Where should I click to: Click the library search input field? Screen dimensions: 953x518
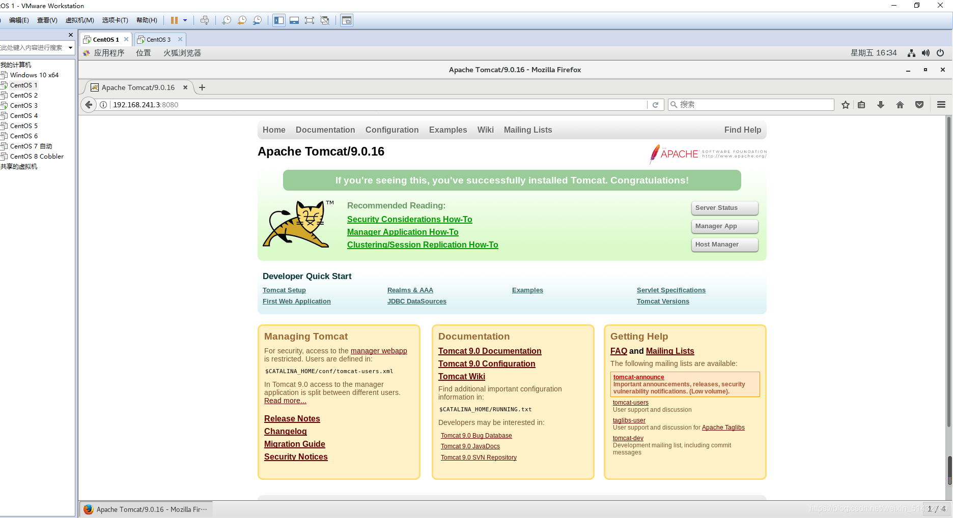[x=33, y=48]
